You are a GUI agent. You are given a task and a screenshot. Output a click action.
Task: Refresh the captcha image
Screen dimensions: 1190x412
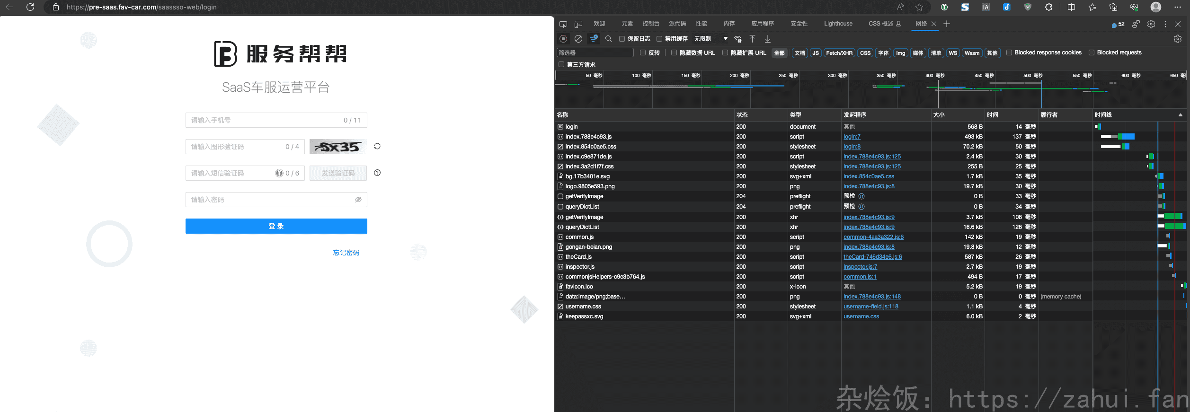(x=377, y=146)
